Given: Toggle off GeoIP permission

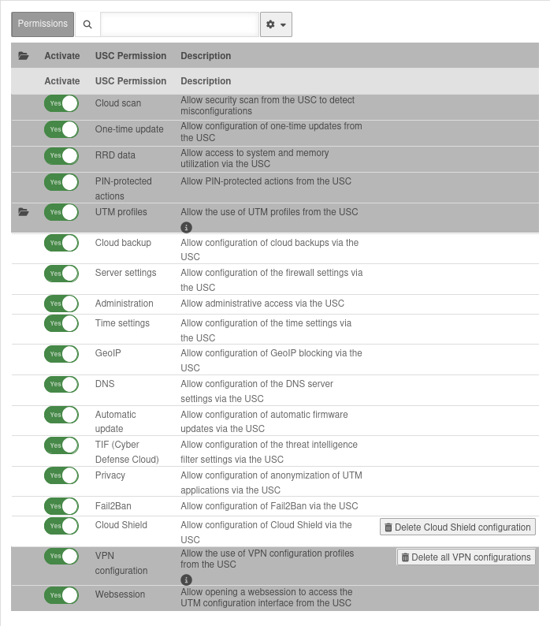Looking at the screenshot, I should [61, 354].
